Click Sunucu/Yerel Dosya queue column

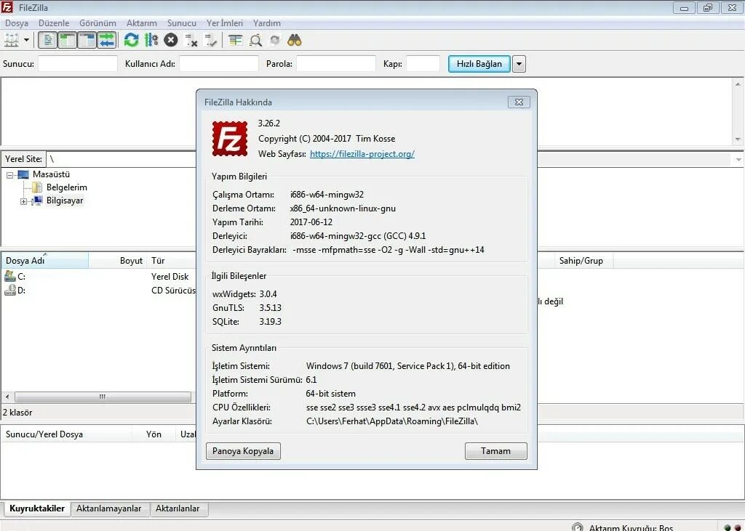pyautogui.click(x=66, y=434)
